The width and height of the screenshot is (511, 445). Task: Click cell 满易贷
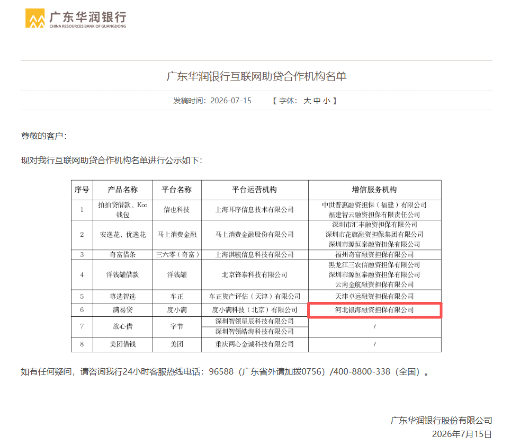pyautogui.click(x=122, y=310)
